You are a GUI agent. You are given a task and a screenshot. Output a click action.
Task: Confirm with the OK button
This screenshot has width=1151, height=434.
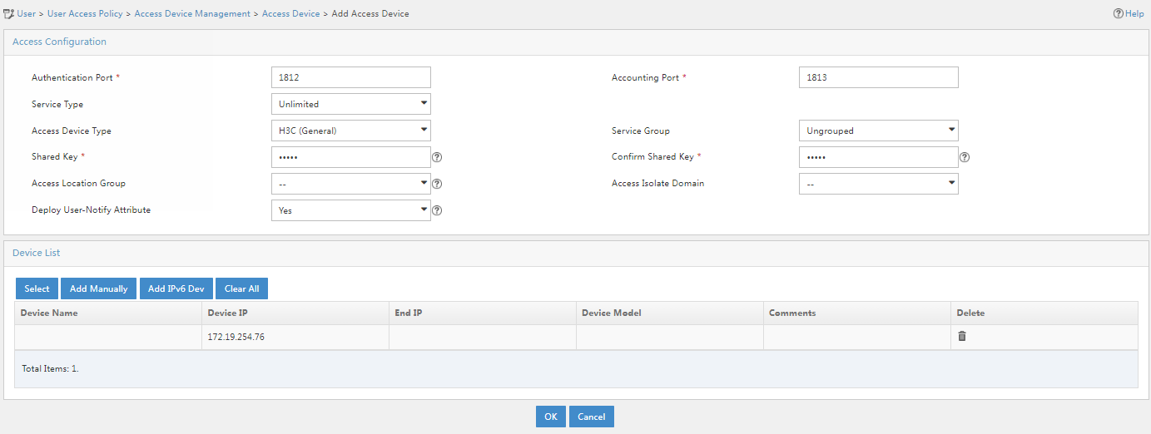(551, 417)
